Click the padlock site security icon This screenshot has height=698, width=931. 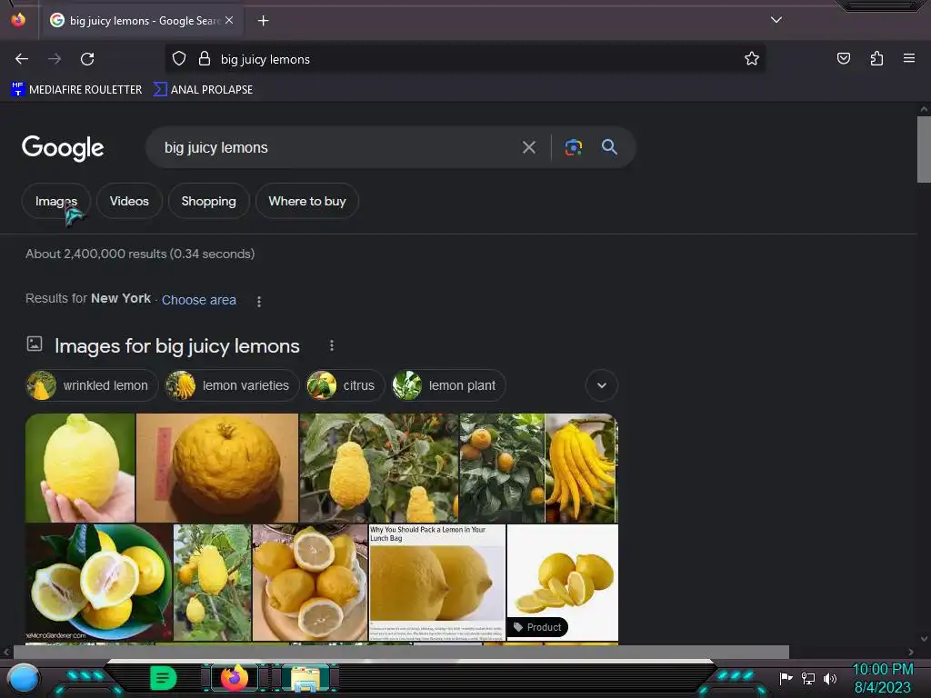click(205, 59)
